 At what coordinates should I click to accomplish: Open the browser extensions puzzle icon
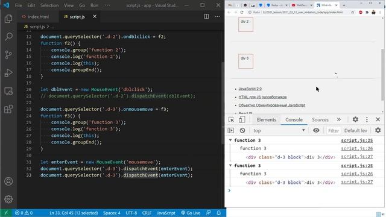pyautogui.click(x=367, y=12)
